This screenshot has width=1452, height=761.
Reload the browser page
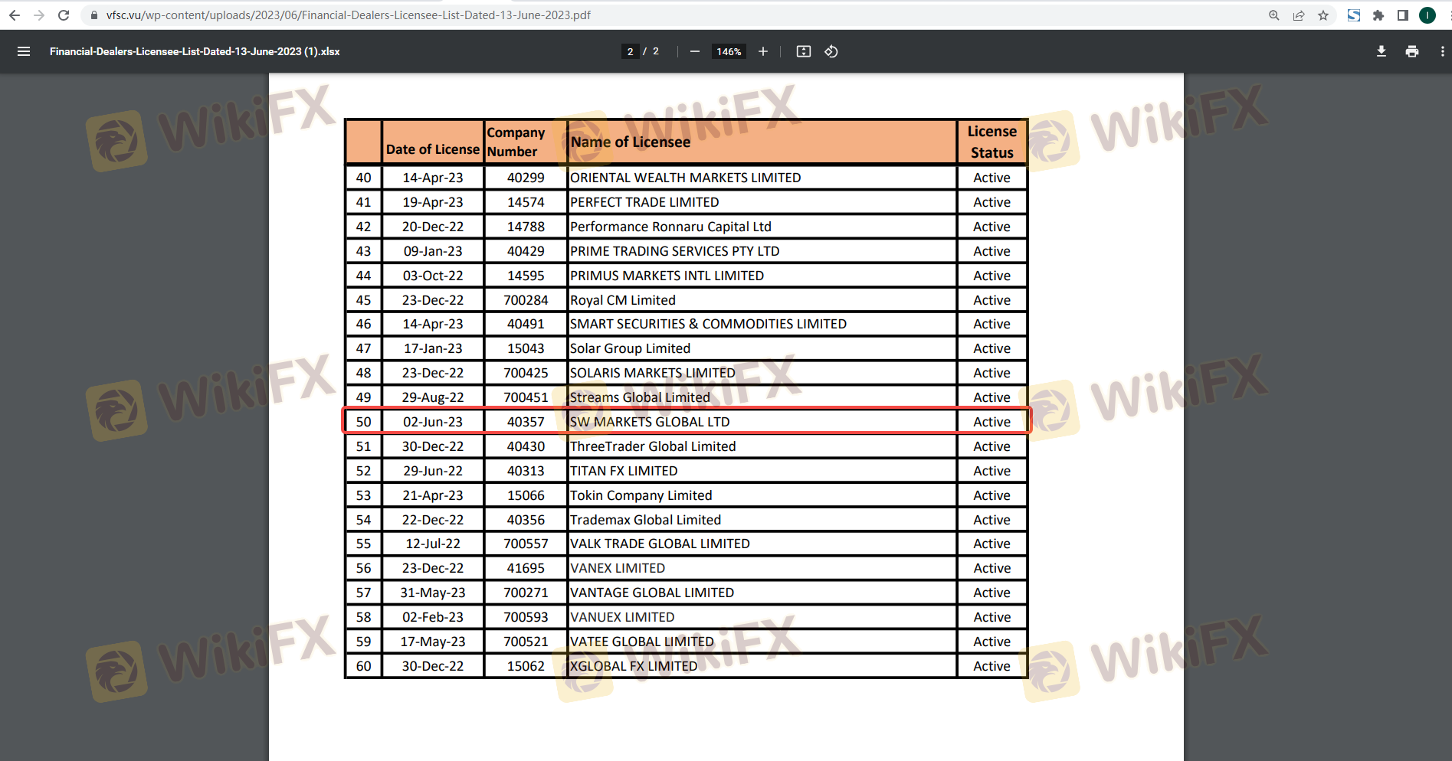[x=64, y=15]
